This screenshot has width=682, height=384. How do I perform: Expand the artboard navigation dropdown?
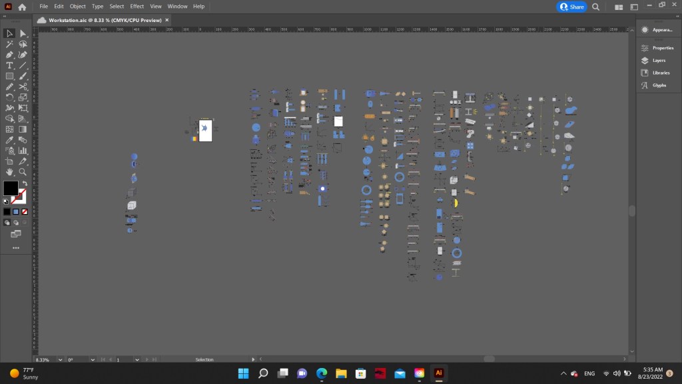tap(137, 359)
